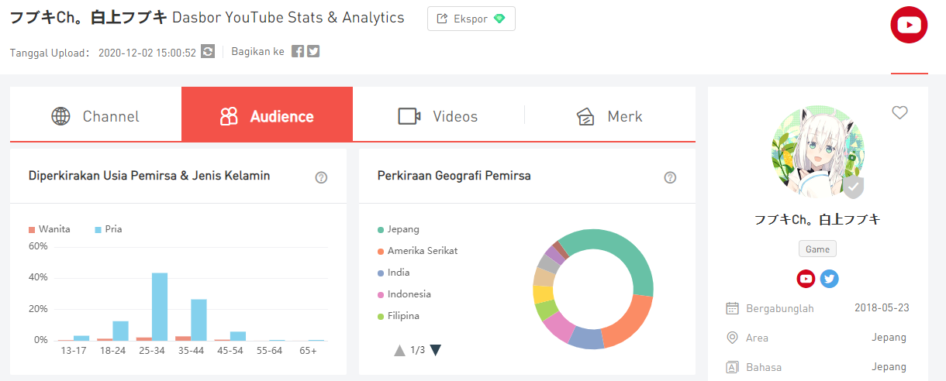Viewport: 946px width, 381px height.
Task: Toggle the Wanita legend series
Action: pos(50,229)
